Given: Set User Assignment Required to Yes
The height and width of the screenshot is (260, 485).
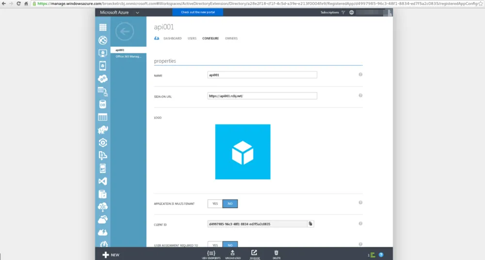Looking at the screenshot, I should (x=215, y=244).
